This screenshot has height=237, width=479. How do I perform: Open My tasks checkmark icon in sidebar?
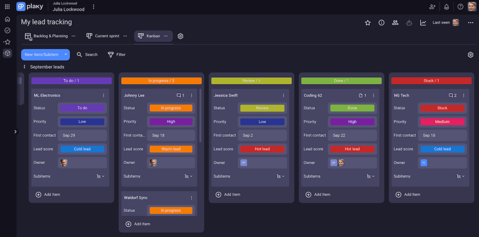coord(7,31)
